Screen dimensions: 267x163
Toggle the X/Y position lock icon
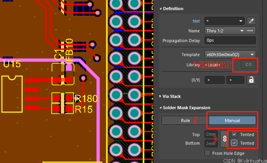click(x=251, y=80)
